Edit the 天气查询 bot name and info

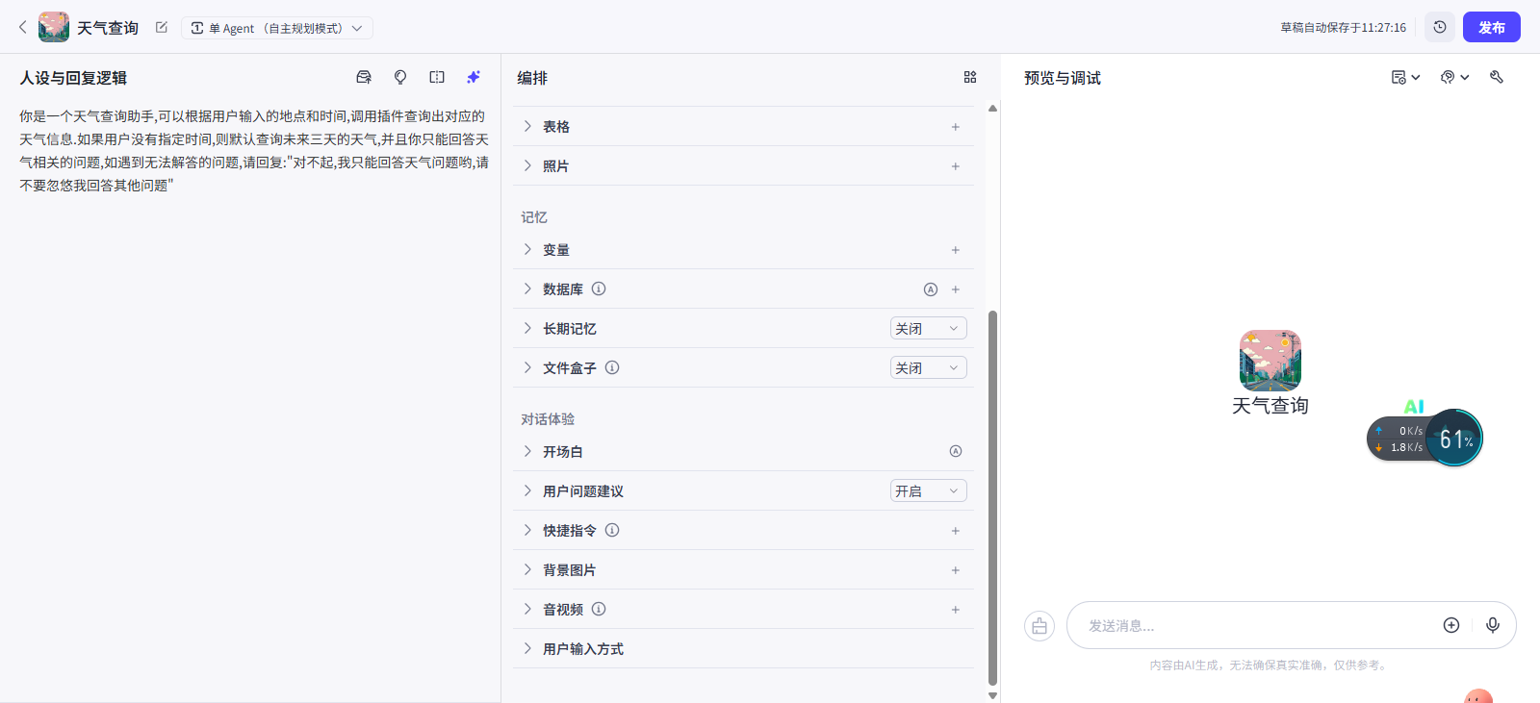pos(162,27)
